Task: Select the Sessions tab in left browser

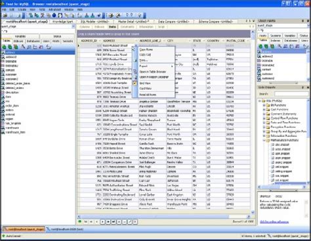Action: pyautogui.click(x=68, y=41)
